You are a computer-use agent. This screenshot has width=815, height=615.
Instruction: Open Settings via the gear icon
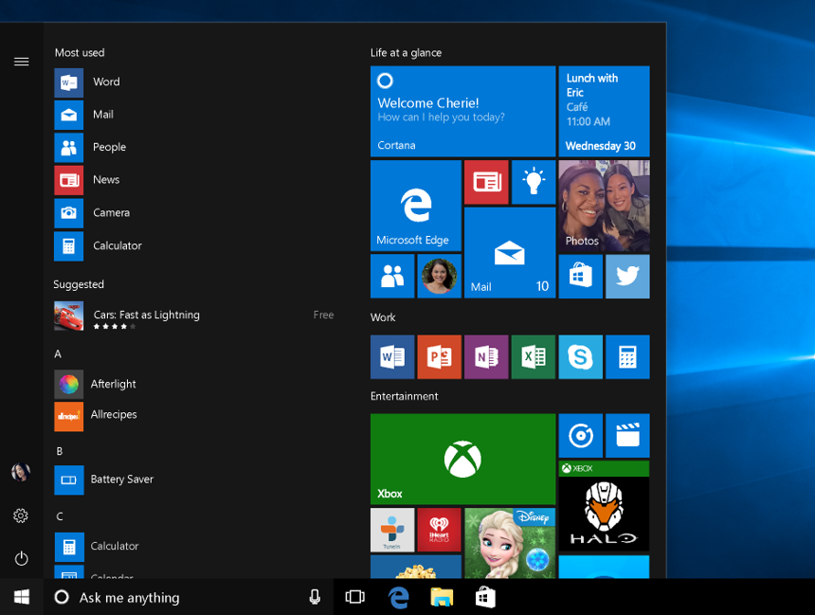(21, 516)
